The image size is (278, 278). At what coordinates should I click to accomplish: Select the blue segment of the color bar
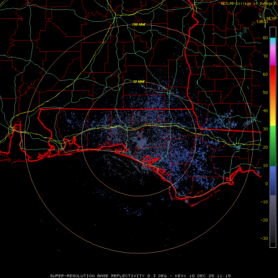point(273,181)
